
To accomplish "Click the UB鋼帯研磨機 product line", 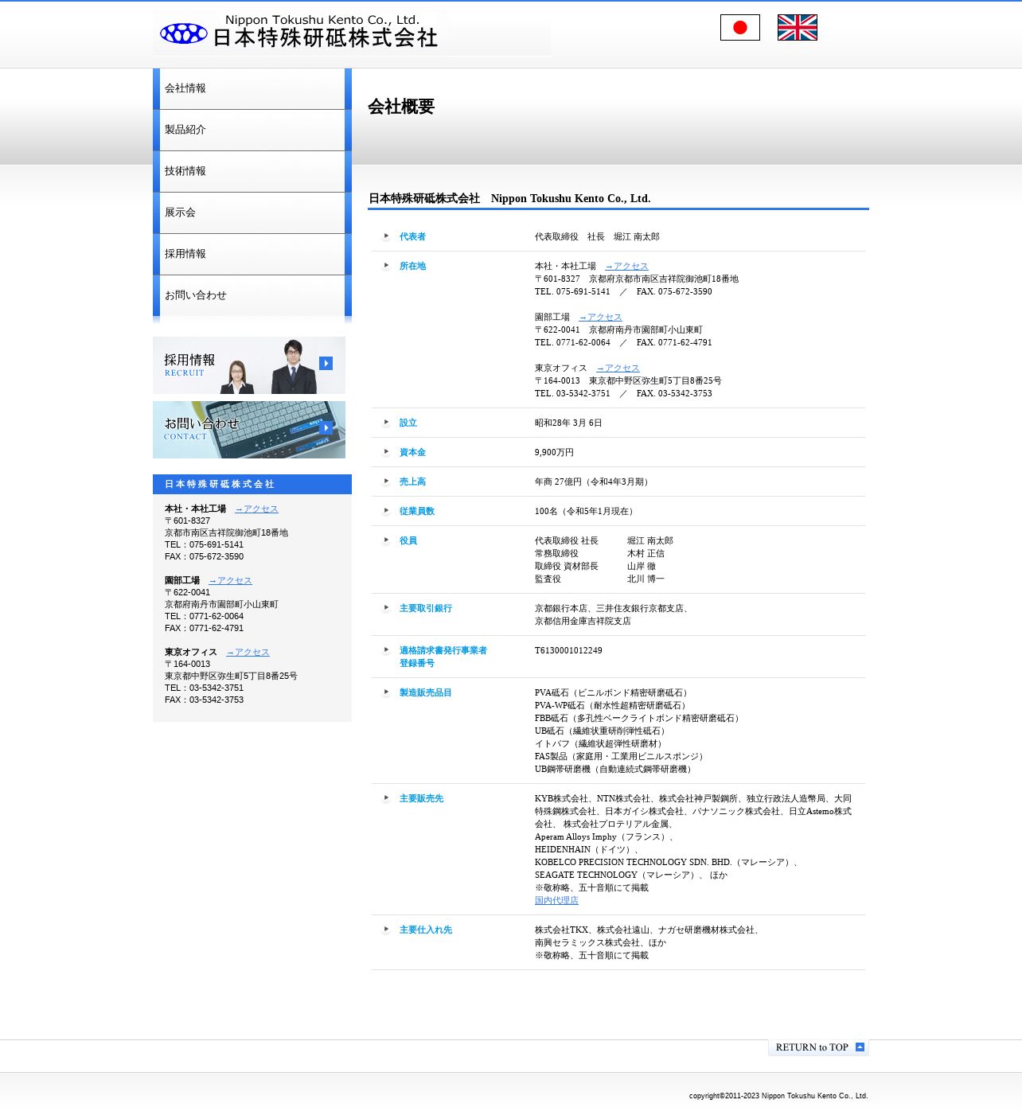I will click(615, 770).
